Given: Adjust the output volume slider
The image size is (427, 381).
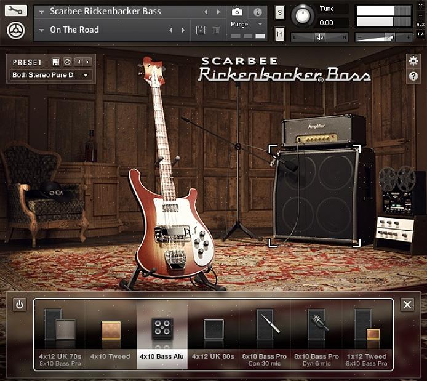Looking at the screenshot, I should (x=384, y=38).
